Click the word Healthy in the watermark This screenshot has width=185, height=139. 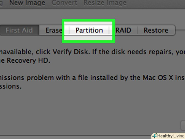pyautogui.click(x=165, y=136)
